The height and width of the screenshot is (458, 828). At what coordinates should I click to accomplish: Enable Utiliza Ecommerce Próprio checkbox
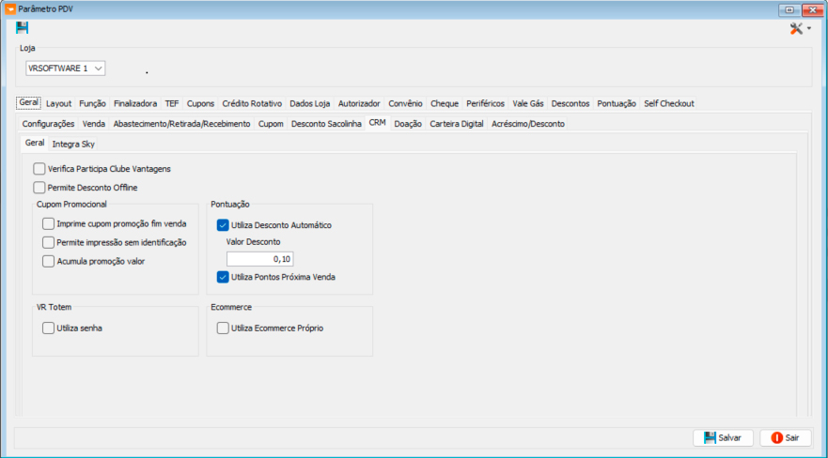pos(223,328)
